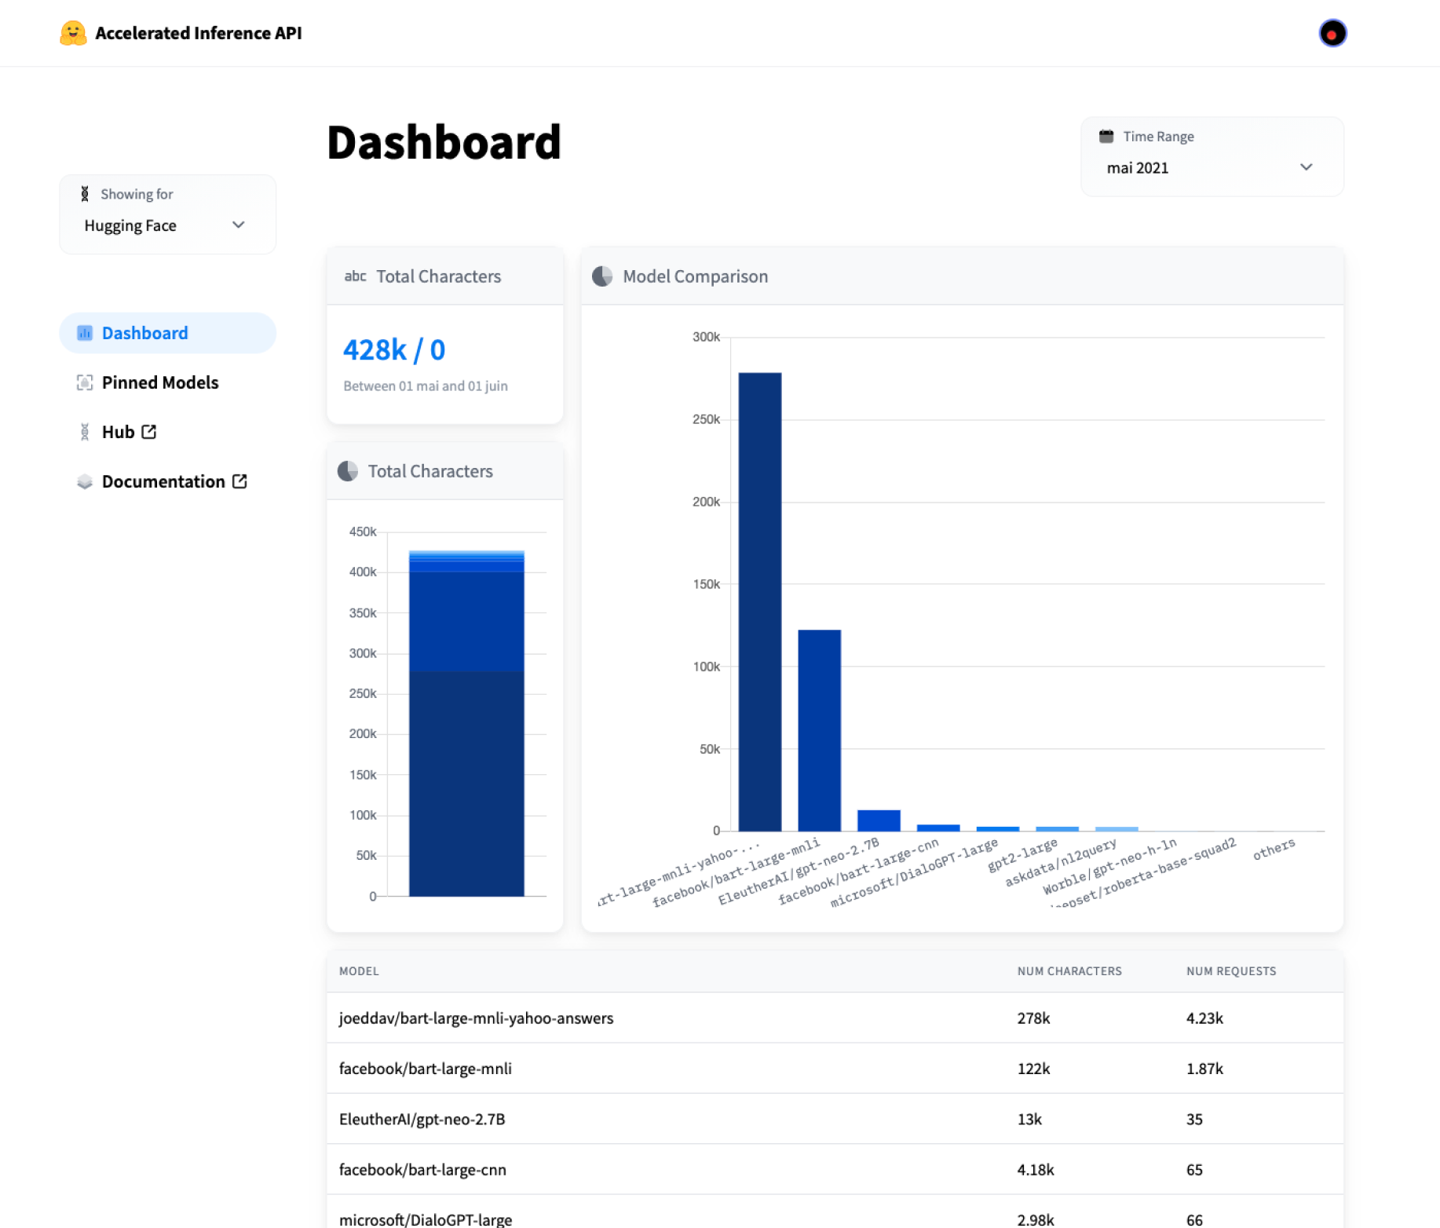Open the Showing for Hugging Face chevron
Viewport: 1440px width, 1228px height.
pos(239,225)
